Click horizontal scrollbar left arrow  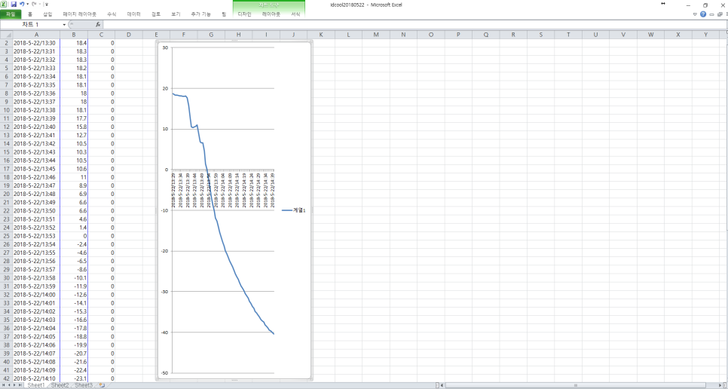tap(442, 385)
